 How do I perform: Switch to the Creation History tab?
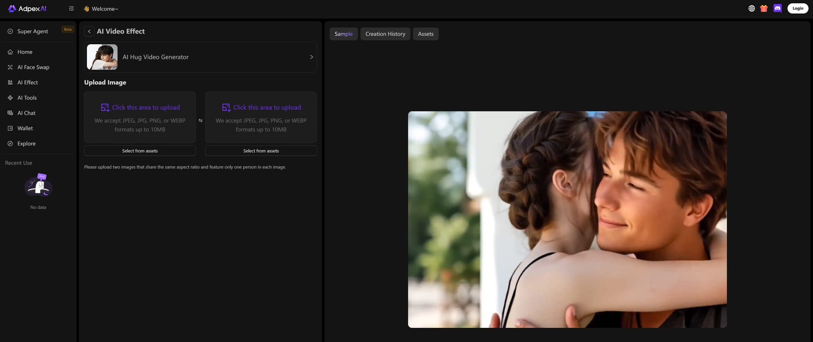(385, 34)
